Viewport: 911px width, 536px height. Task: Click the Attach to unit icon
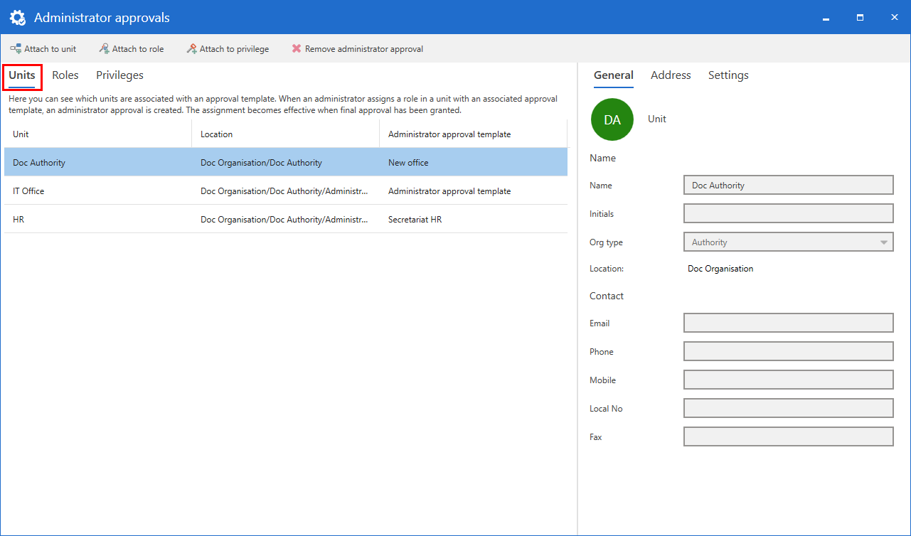point(16,49)
